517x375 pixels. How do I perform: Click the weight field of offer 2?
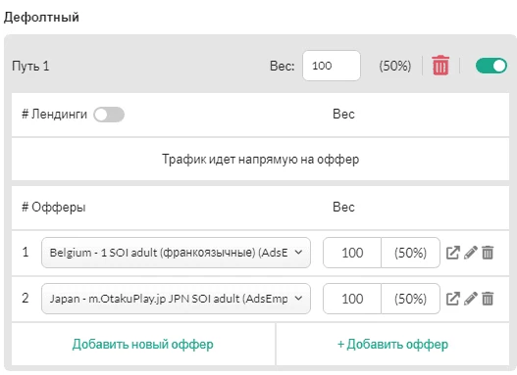(352, 299)
